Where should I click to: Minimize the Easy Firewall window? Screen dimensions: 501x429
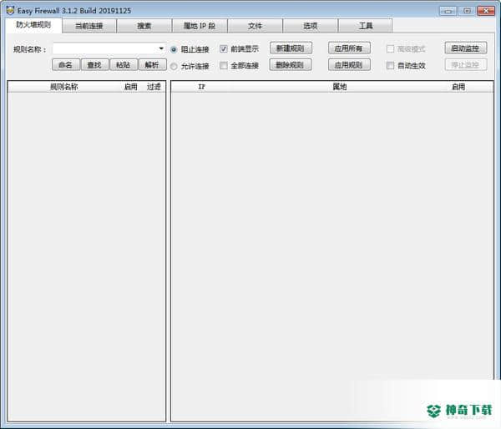click(448, 11)
